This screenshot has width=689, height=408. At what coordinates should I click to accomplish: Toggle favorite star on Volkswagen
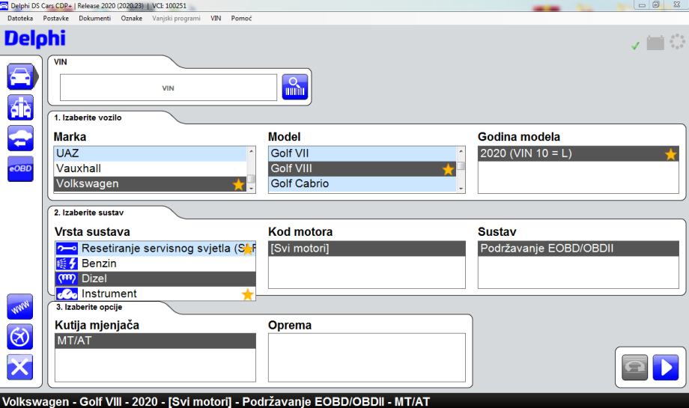(x=238, y=184)
